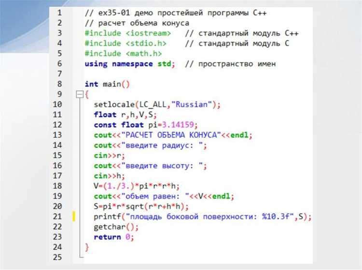The image size is (362, 270).
Task: Click the setlocale(LC_ALL,"Russian") line
Action: pos(157,104)
